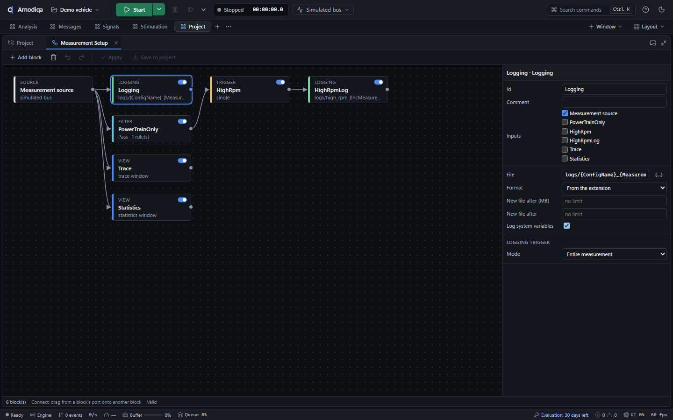Open the three-dot overflow menu by the tabs
This screenshot has height=420, width=673.
click(x=229, y=27)
